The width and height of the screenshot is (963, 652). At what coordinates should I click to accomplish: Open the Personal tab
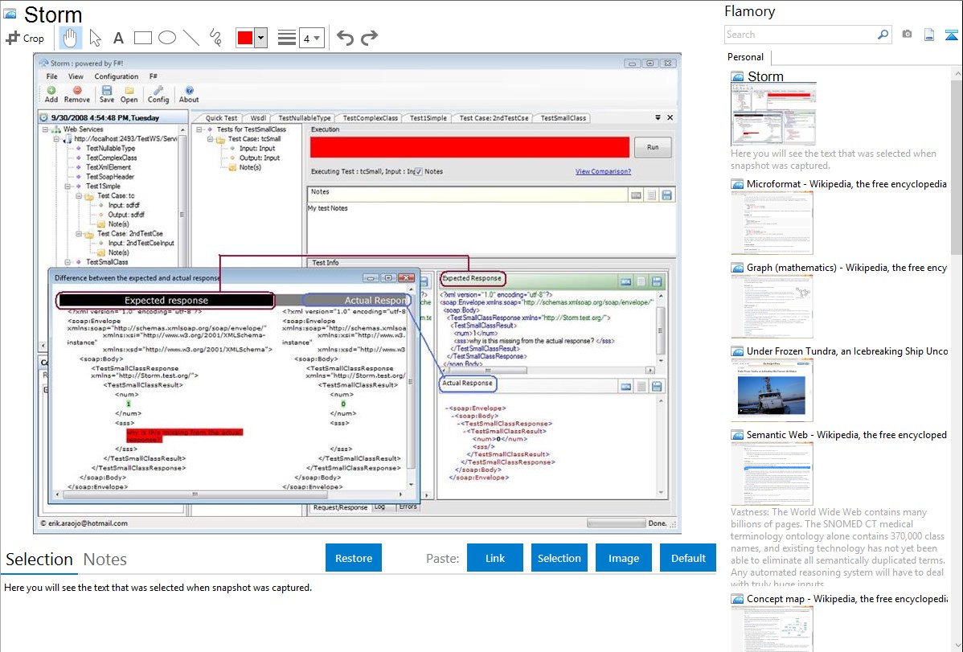pyautogui.click(x=745, y=57)
